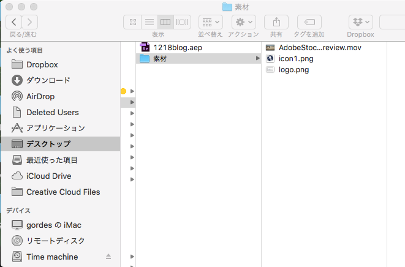Click the arrow beside the yellow tag dot
The height and width of the screenshot is (267, 405).
click(132, 91)
